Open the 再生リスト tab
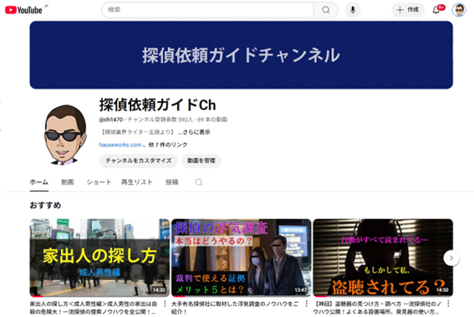This screenshot has height=317, width=474. point(136,182)
